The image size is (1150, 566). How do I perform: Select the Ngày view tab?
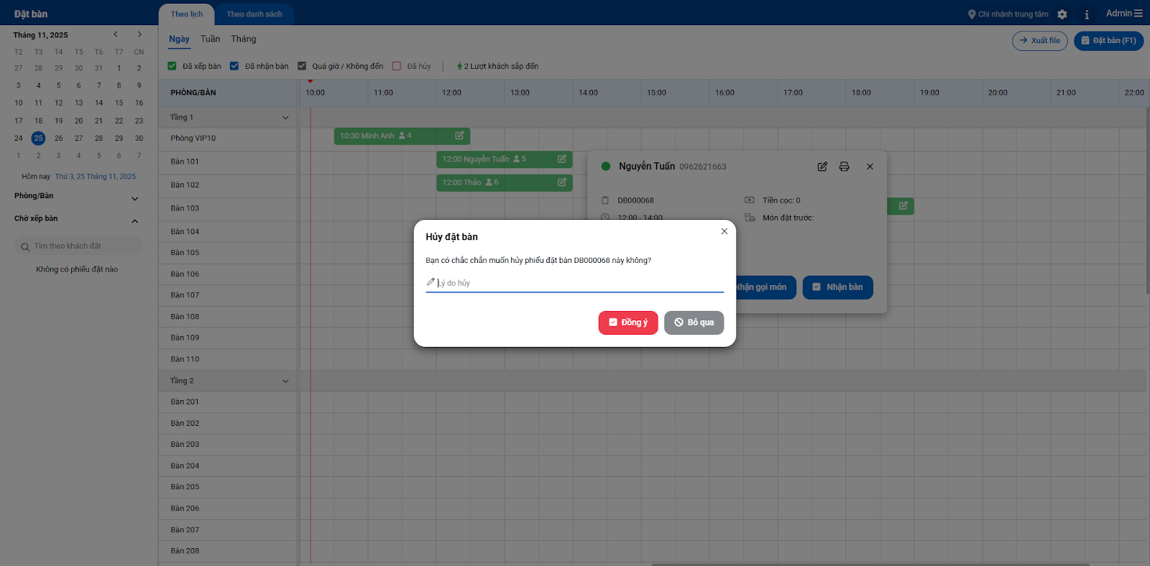coord(179,40)
